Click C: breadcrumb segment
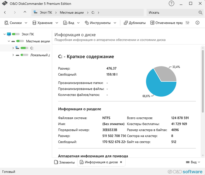The height and width of the screenshot is (175, 205). 93,13
